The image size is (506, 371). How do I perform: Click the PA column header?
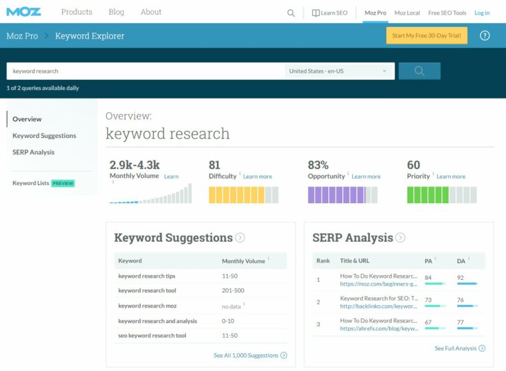(428, 261)
